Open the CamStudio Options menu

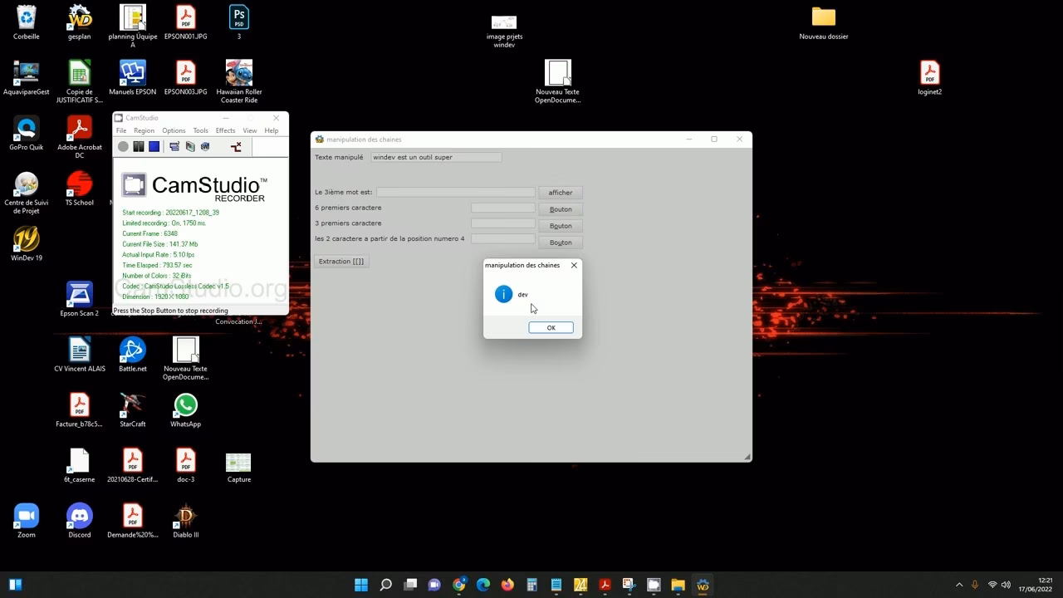tap(174, 130)
